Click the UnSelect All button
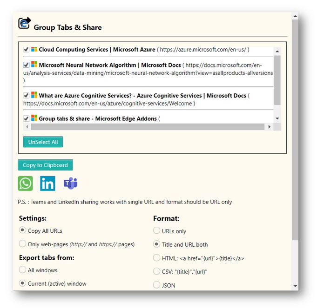This screenshot has width=317, height=308. coord(43,142)
